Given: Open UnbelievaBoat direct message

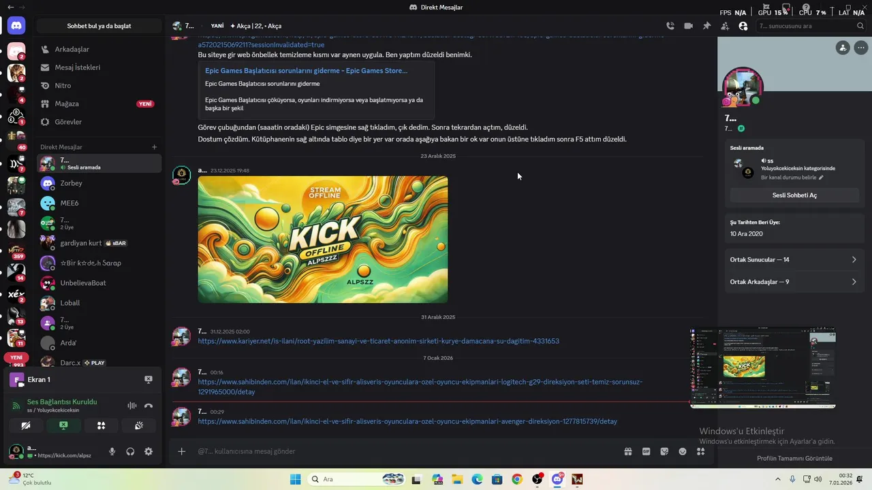Looking at the screenshot, I should (99, 282).
